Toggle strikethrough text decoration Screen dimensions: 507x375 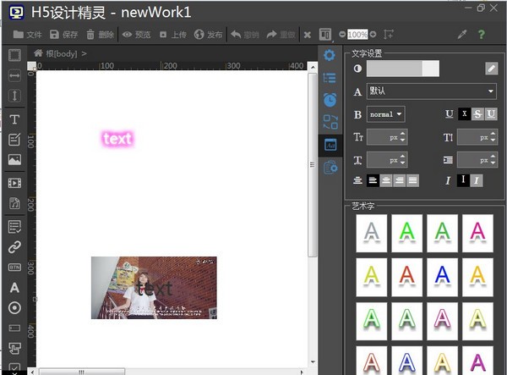tap(477, 113)
